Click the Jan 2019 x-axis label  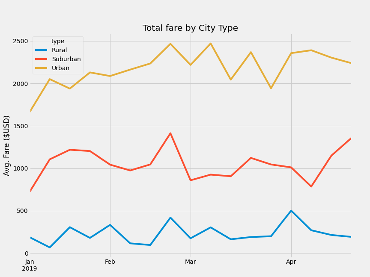(30, 265)
